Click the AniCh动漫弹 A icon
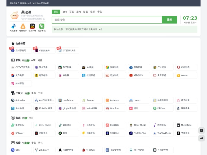 (36, 100)
